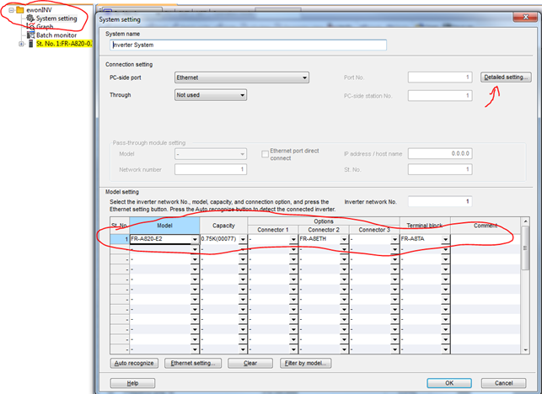Collapse the ewonINV project folder
This screenshot has height=394, width=542.
[12, 10]
